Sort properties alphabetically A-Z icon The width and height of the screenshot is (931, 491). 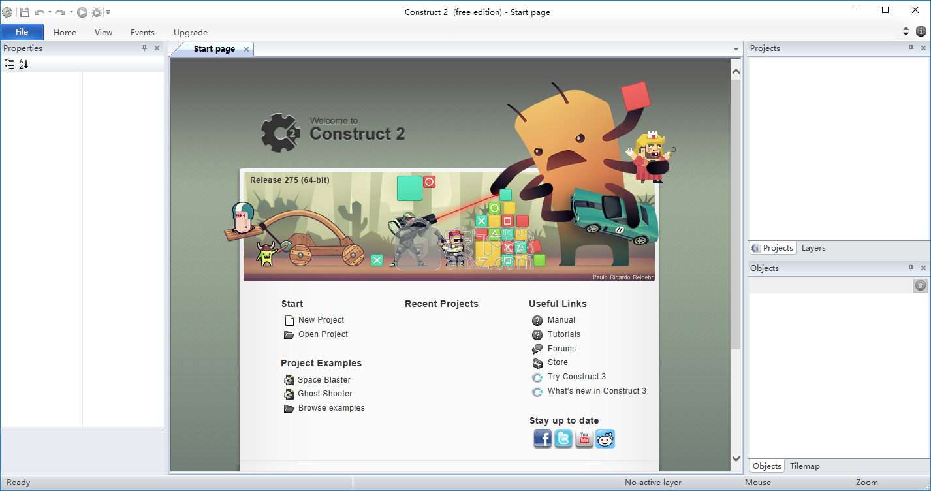point(24,64)
